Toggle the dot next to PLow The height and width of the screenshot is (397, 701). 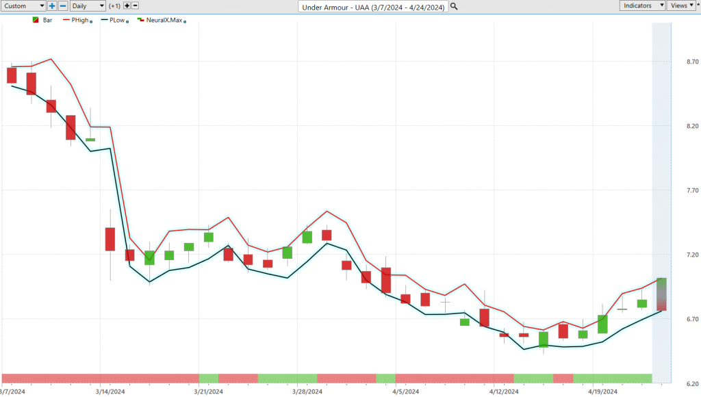tap(129, 22)
